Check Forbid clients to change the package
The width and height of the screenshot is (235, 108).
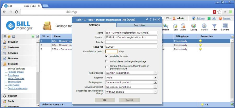107,61
